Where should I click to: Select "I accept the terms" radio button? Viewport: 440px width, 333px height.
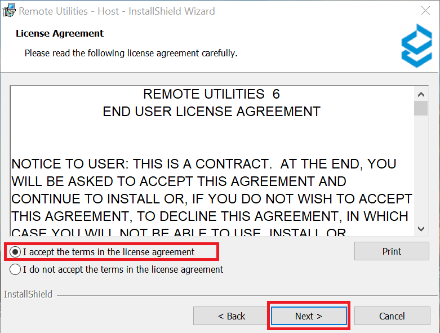click(x=15, y=252)
